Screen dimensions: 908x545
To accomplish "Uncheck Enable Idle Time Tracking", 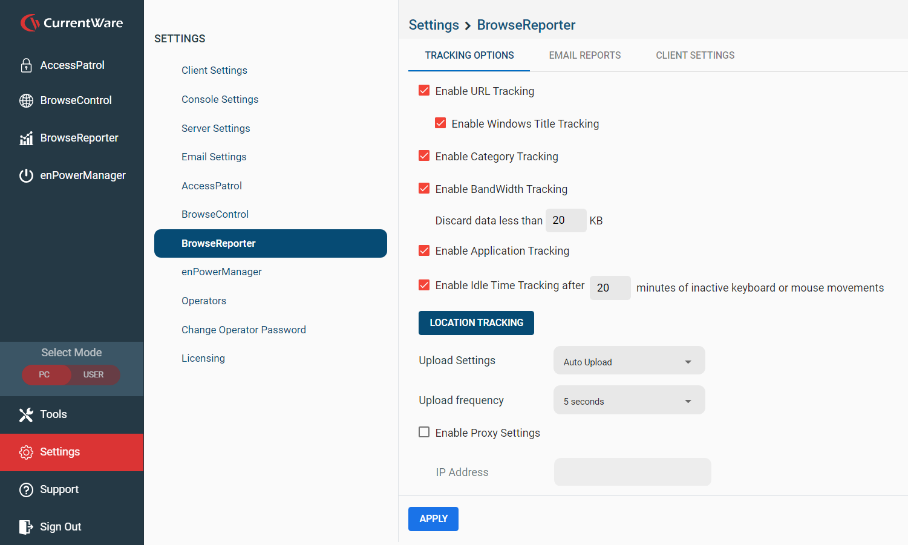I will pos(424,285).
